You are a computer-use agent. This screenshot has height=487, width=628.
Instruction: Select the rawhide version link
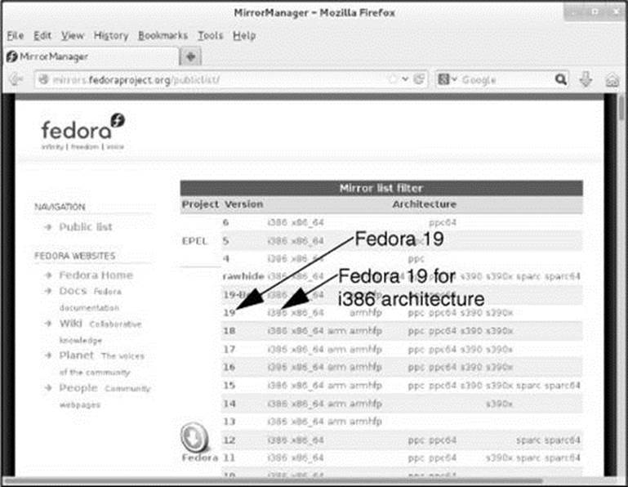[x=243, y=276]
